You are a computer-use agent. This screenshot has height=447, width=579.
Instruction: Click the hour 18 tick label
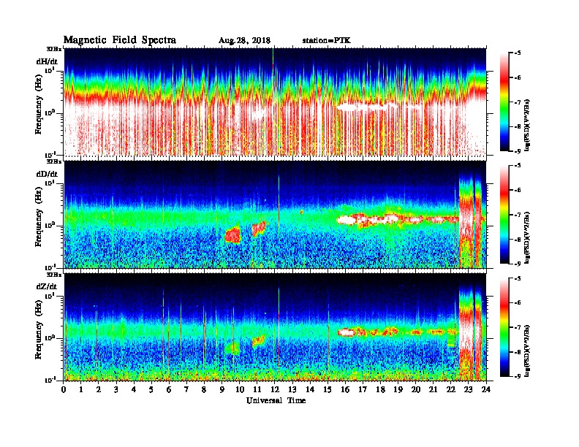coord(380,390)
